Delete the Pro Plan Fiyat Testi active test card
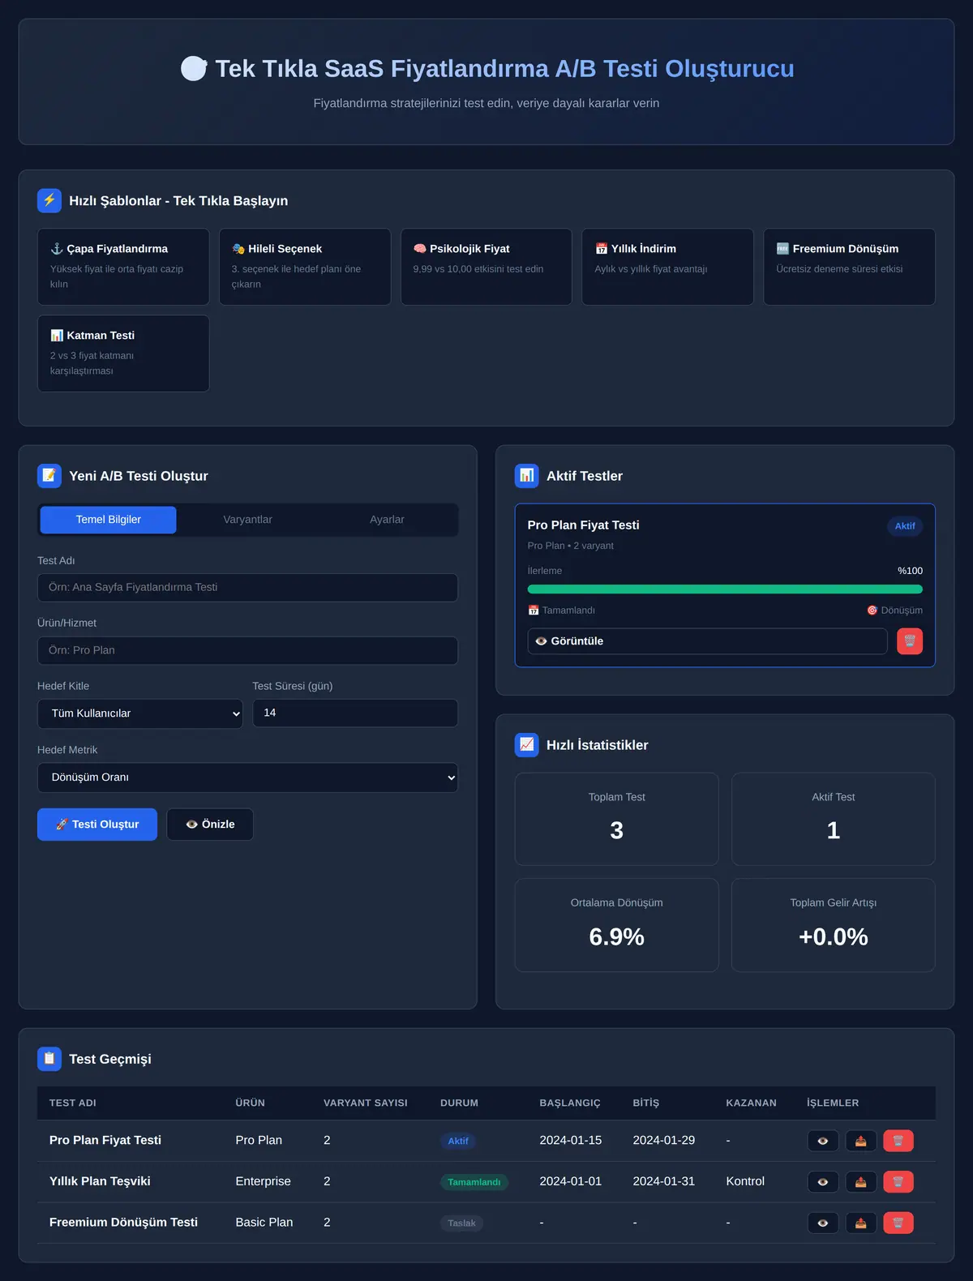973x1281 pixels. 910,641
